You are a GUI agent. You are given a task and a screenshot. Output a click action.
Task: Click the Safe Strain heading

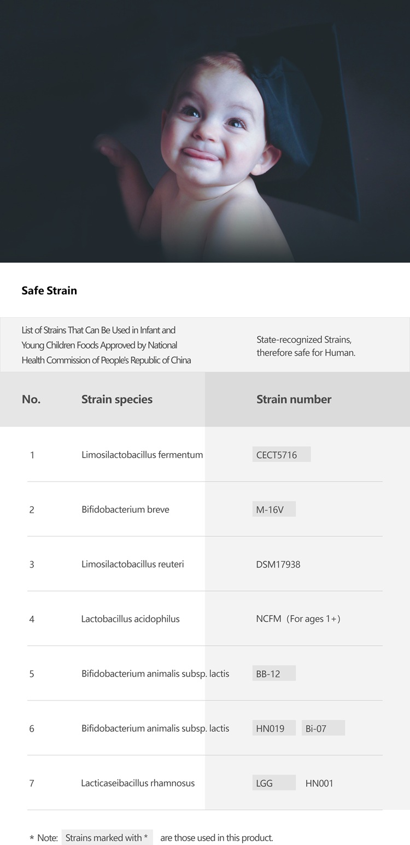49,291
